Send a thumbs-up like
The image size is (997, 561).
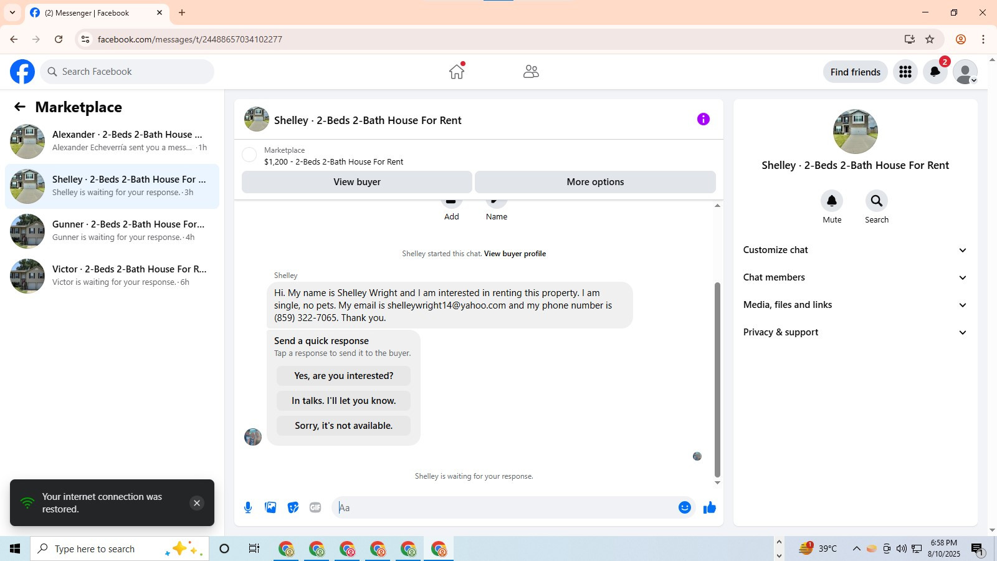tap(710, 507)
